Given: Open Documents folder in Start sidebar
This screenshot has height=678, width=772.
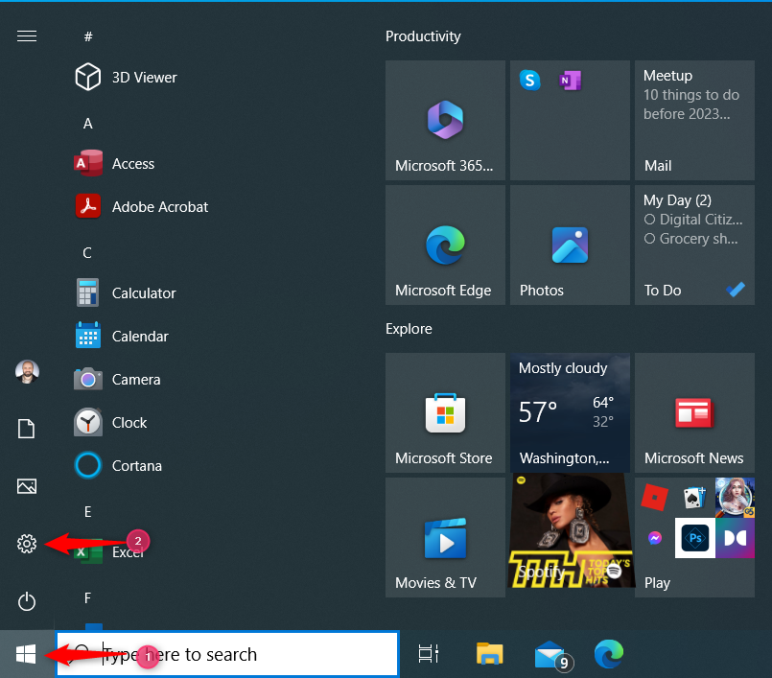Looking at the screenshot, I should [27, 429].
